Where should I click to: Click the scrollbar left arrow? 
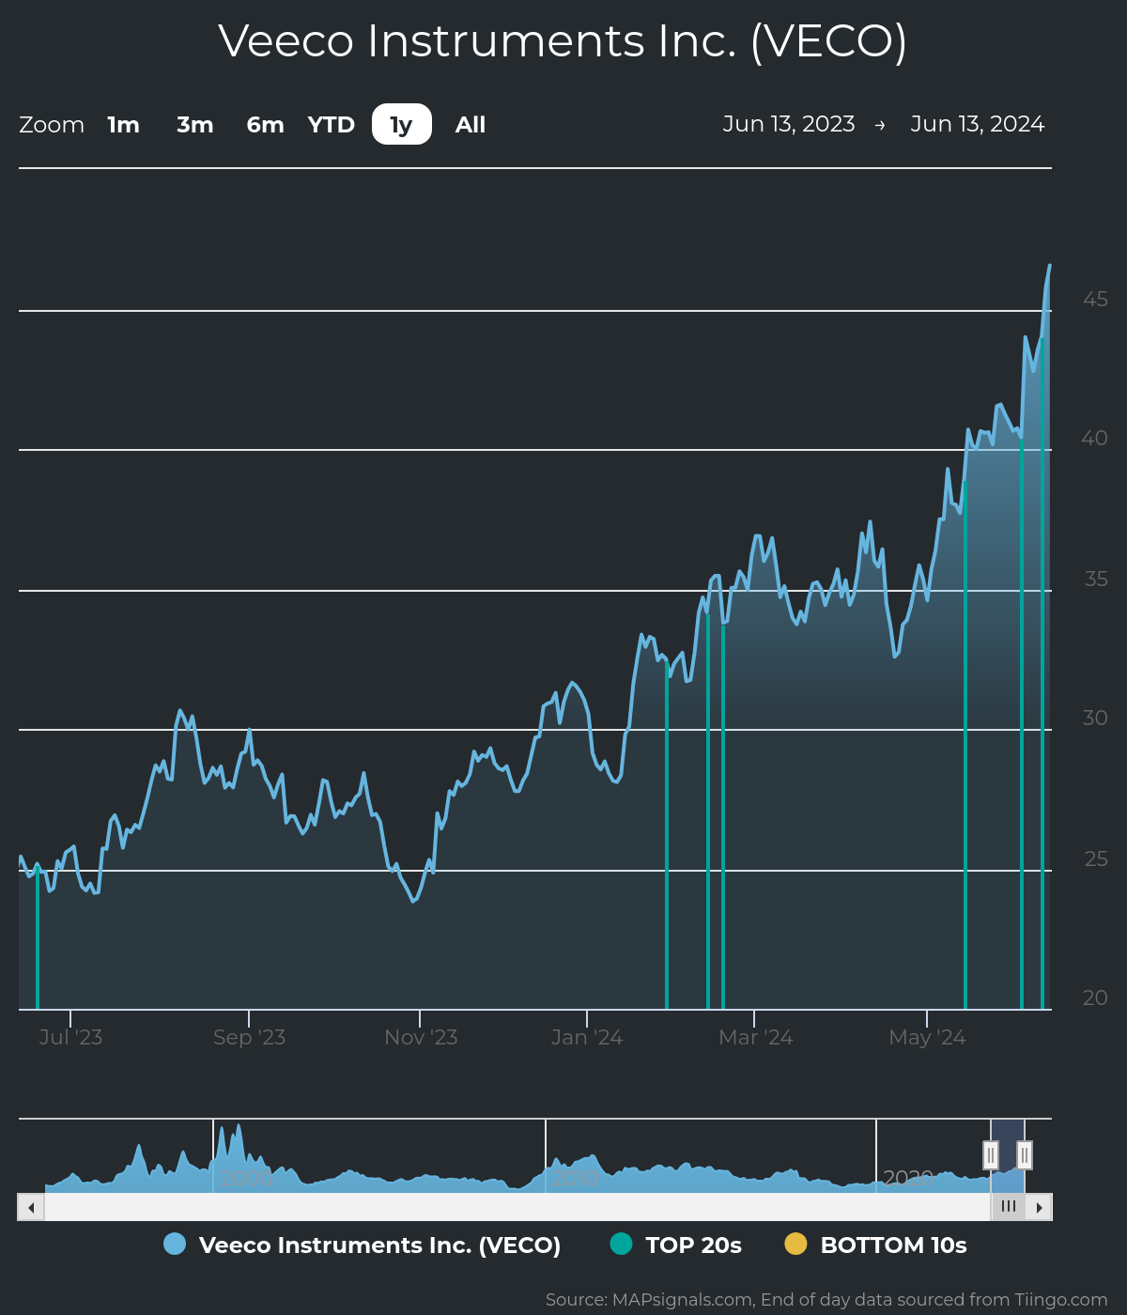pos(31,1207)
